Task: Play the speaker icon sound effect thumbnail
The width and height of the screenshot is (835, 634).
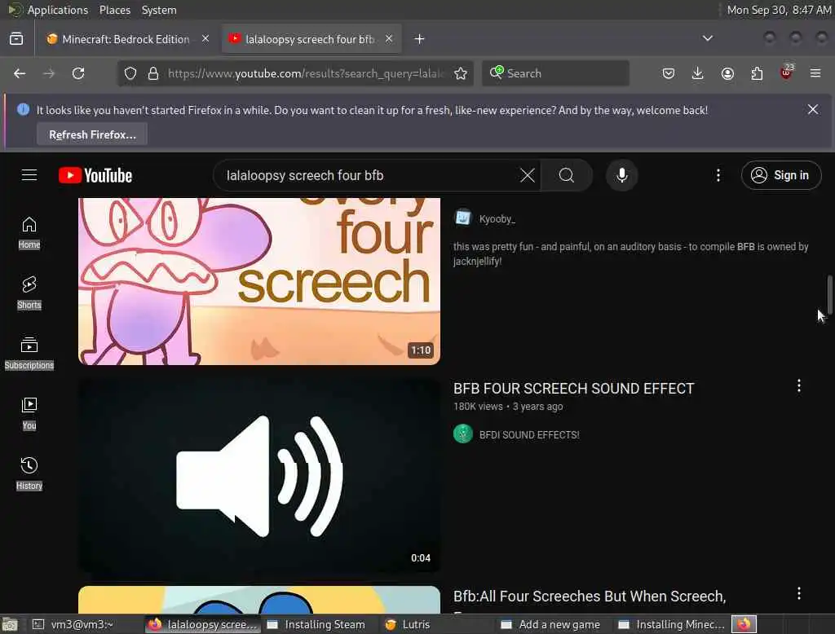Action: click(258, 475)
